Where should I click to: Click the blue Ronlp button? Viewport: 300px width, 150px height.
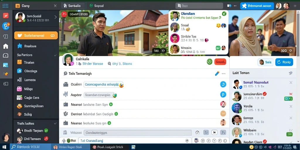click(284, 62)
